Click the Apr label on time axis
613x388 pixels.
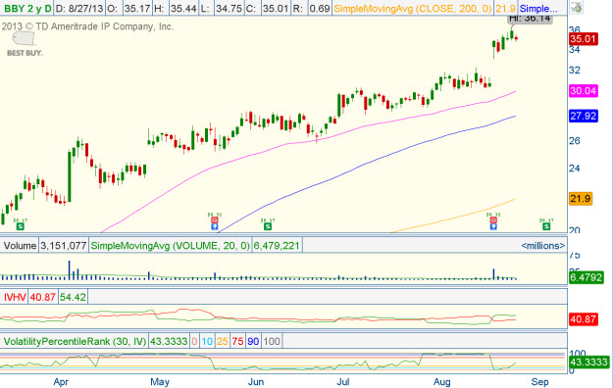click(x=61, y=382)
